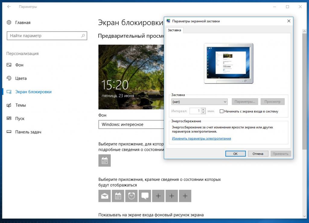Select the Заставка tab
This screenshot has width=309, height=223.
click(174, 30)
